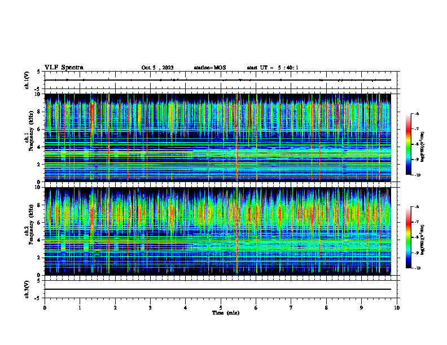Click inside the ch.2 spectrogram panel

coord(218,231)
